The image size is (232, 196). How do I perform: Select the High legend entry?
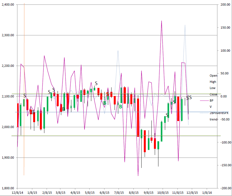click(213, 82)
